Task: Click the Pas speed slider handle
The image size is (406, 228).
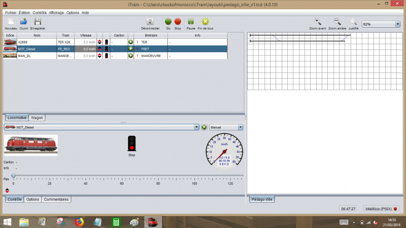Action: pos(14,176)
